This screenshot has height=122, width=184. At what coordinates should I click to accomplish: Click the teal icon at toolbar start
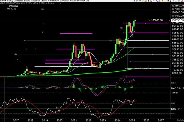click(135, 1)
